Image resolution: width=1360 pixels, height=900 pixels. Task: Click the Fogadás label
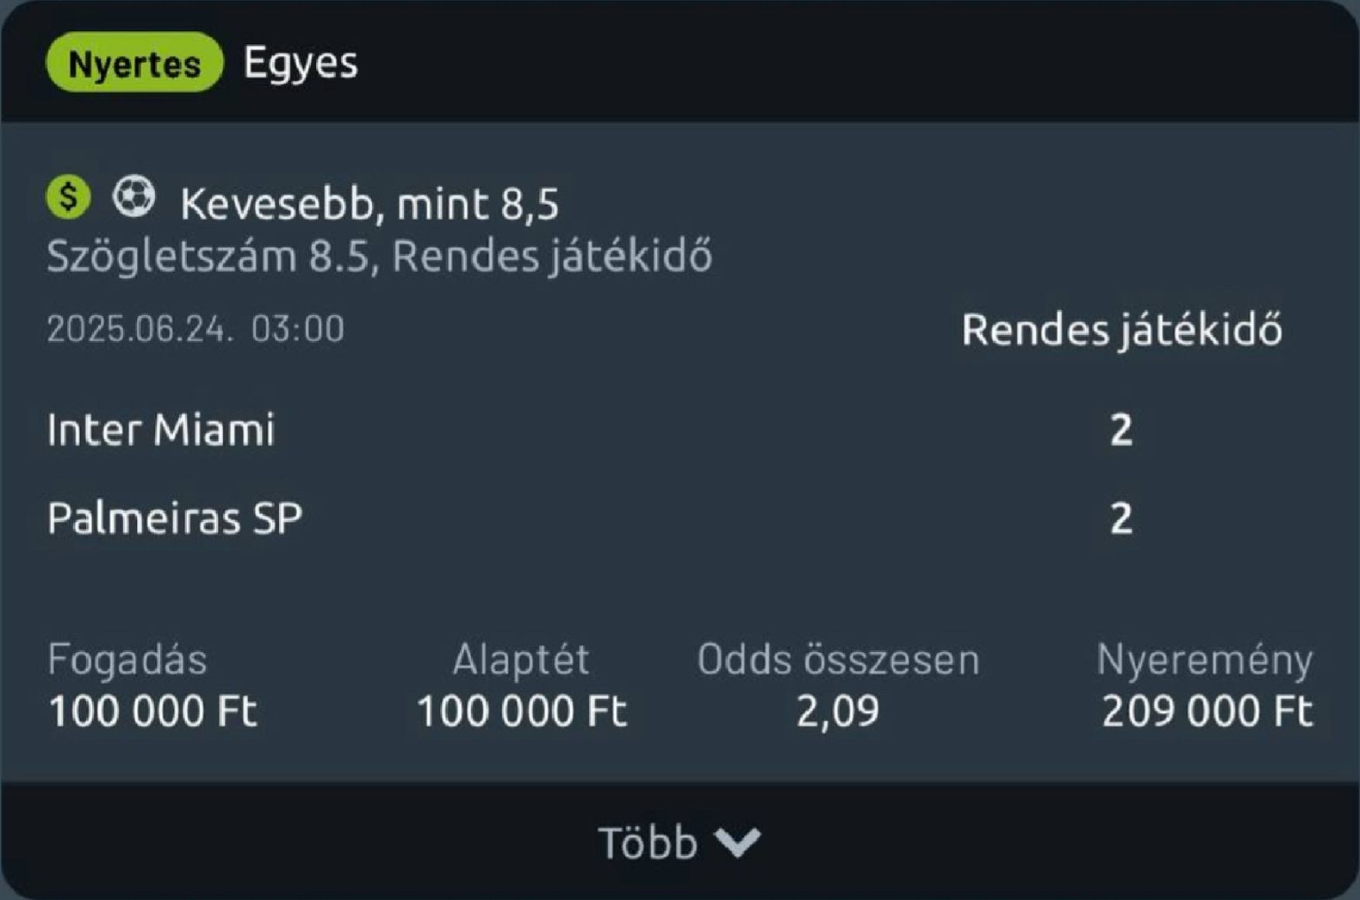point(127,660)
